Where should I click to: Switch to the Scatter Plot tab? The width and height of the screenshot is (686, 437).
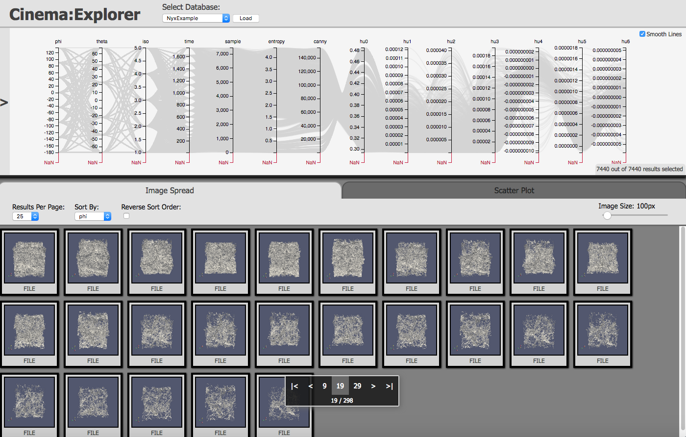[x=514, y=190]
